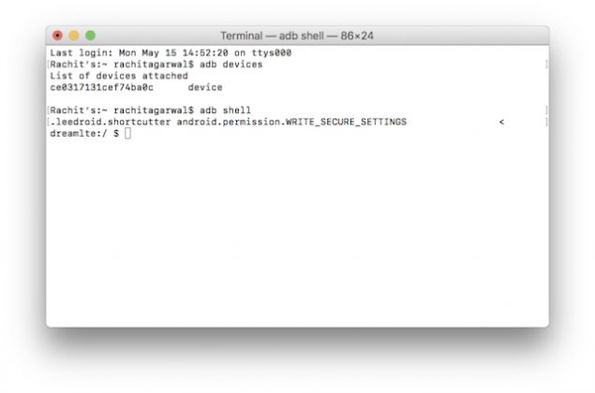The image size is (595, 393).
Task: Click the empty terminal area below the prompt
Action: 297,234
